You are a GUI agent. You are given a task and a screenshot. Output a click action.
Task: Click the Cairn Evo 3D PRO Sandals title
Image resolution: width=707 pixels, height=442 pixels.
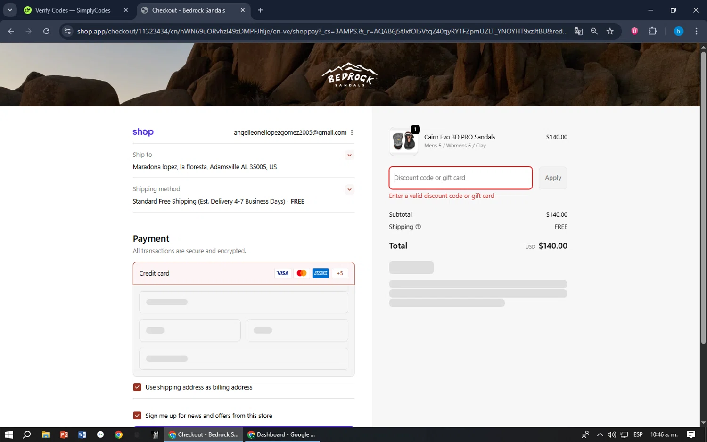(x=460, y=137)
